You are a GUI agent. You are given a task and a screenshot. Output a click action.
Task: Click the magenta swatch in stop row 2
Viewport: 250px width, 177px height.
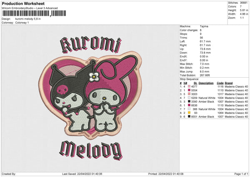[x=189, y=90]
